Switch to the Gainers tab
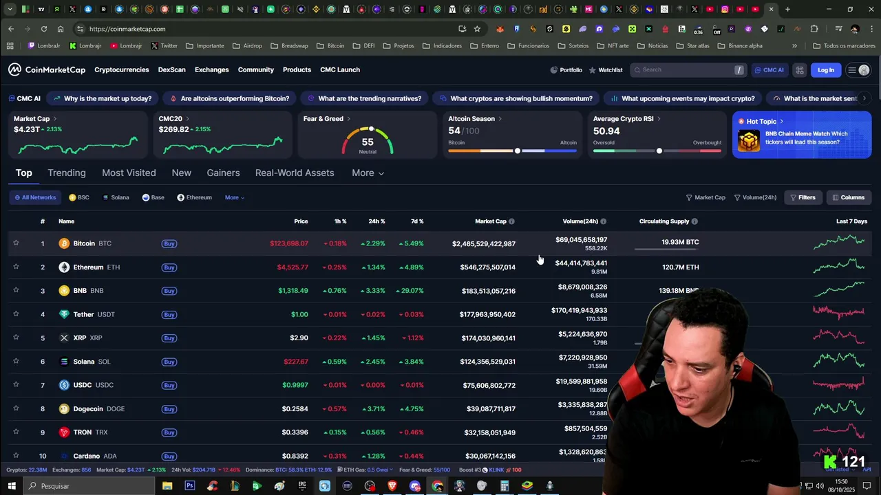Image resolution: width=881 pixels, height=495 pixels. pyautogui.click(x=223, y=173)
